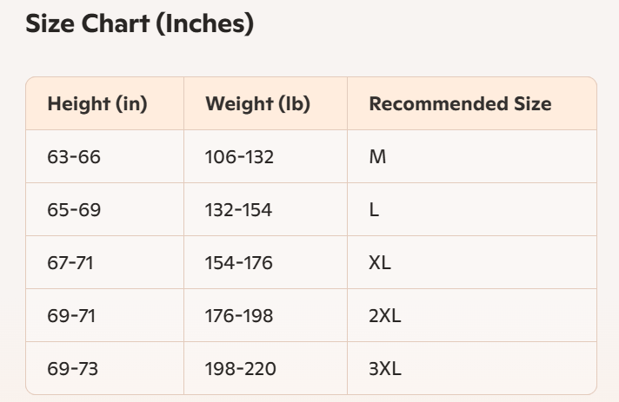Select the recommended size 3XL cell
Image resolution: width=619 pixels, height=402 pixels.
tap(385, 369)
